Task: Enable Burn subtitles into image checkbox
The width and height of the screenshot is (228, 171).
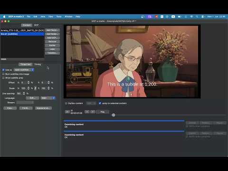Action: tap(3, 74)
